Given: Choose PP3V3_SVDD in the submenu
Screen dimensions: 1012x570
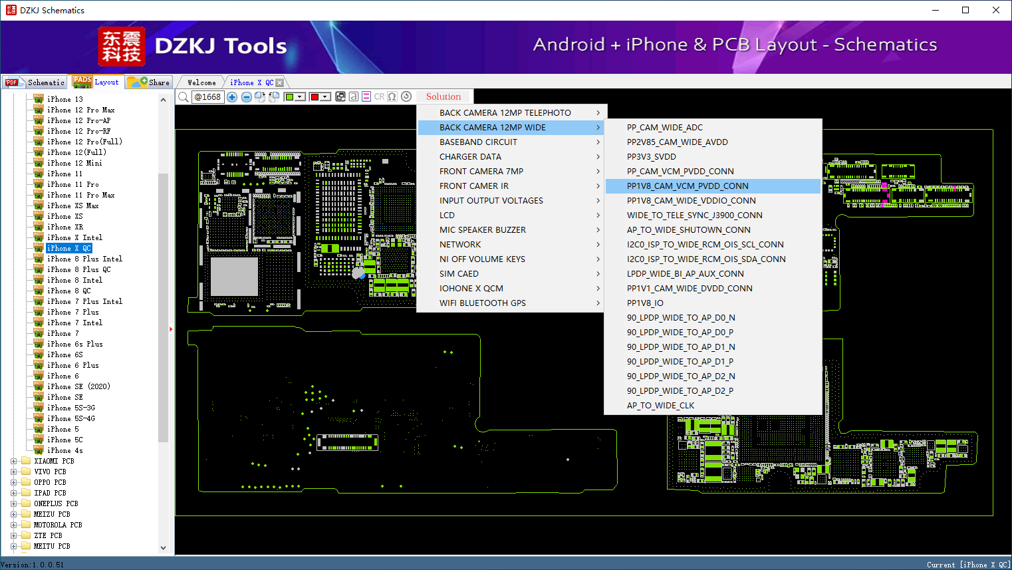Looking at the screenshot, I should [x=713, y=156].
